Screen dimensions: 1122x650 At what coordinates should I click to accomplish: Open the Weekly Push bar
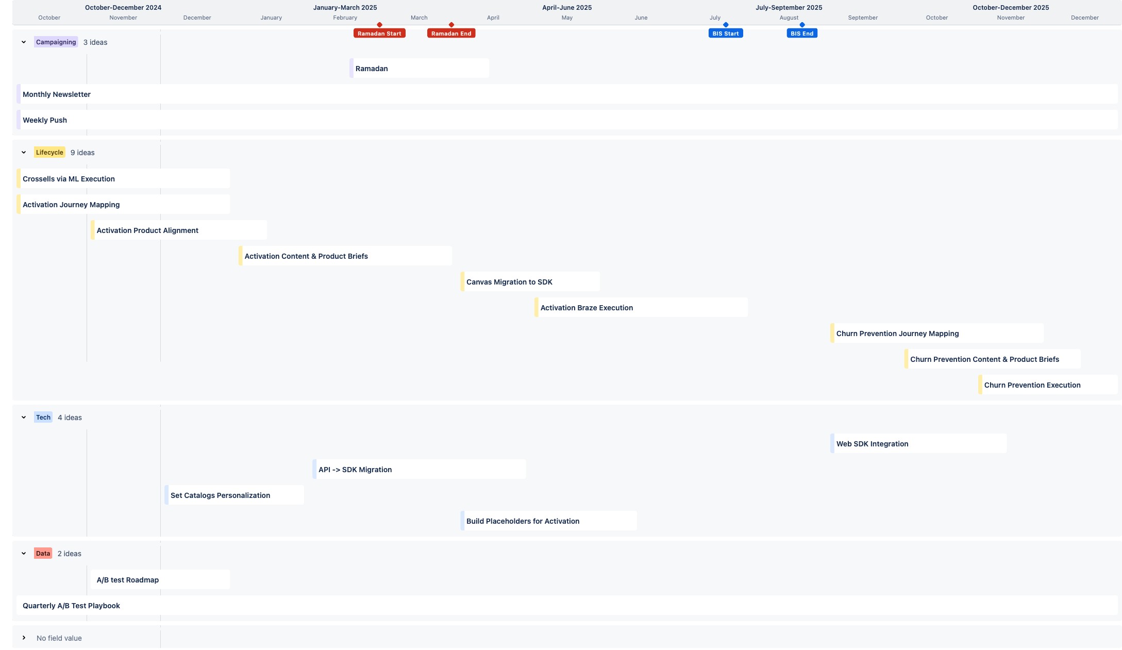coord(567,120)
